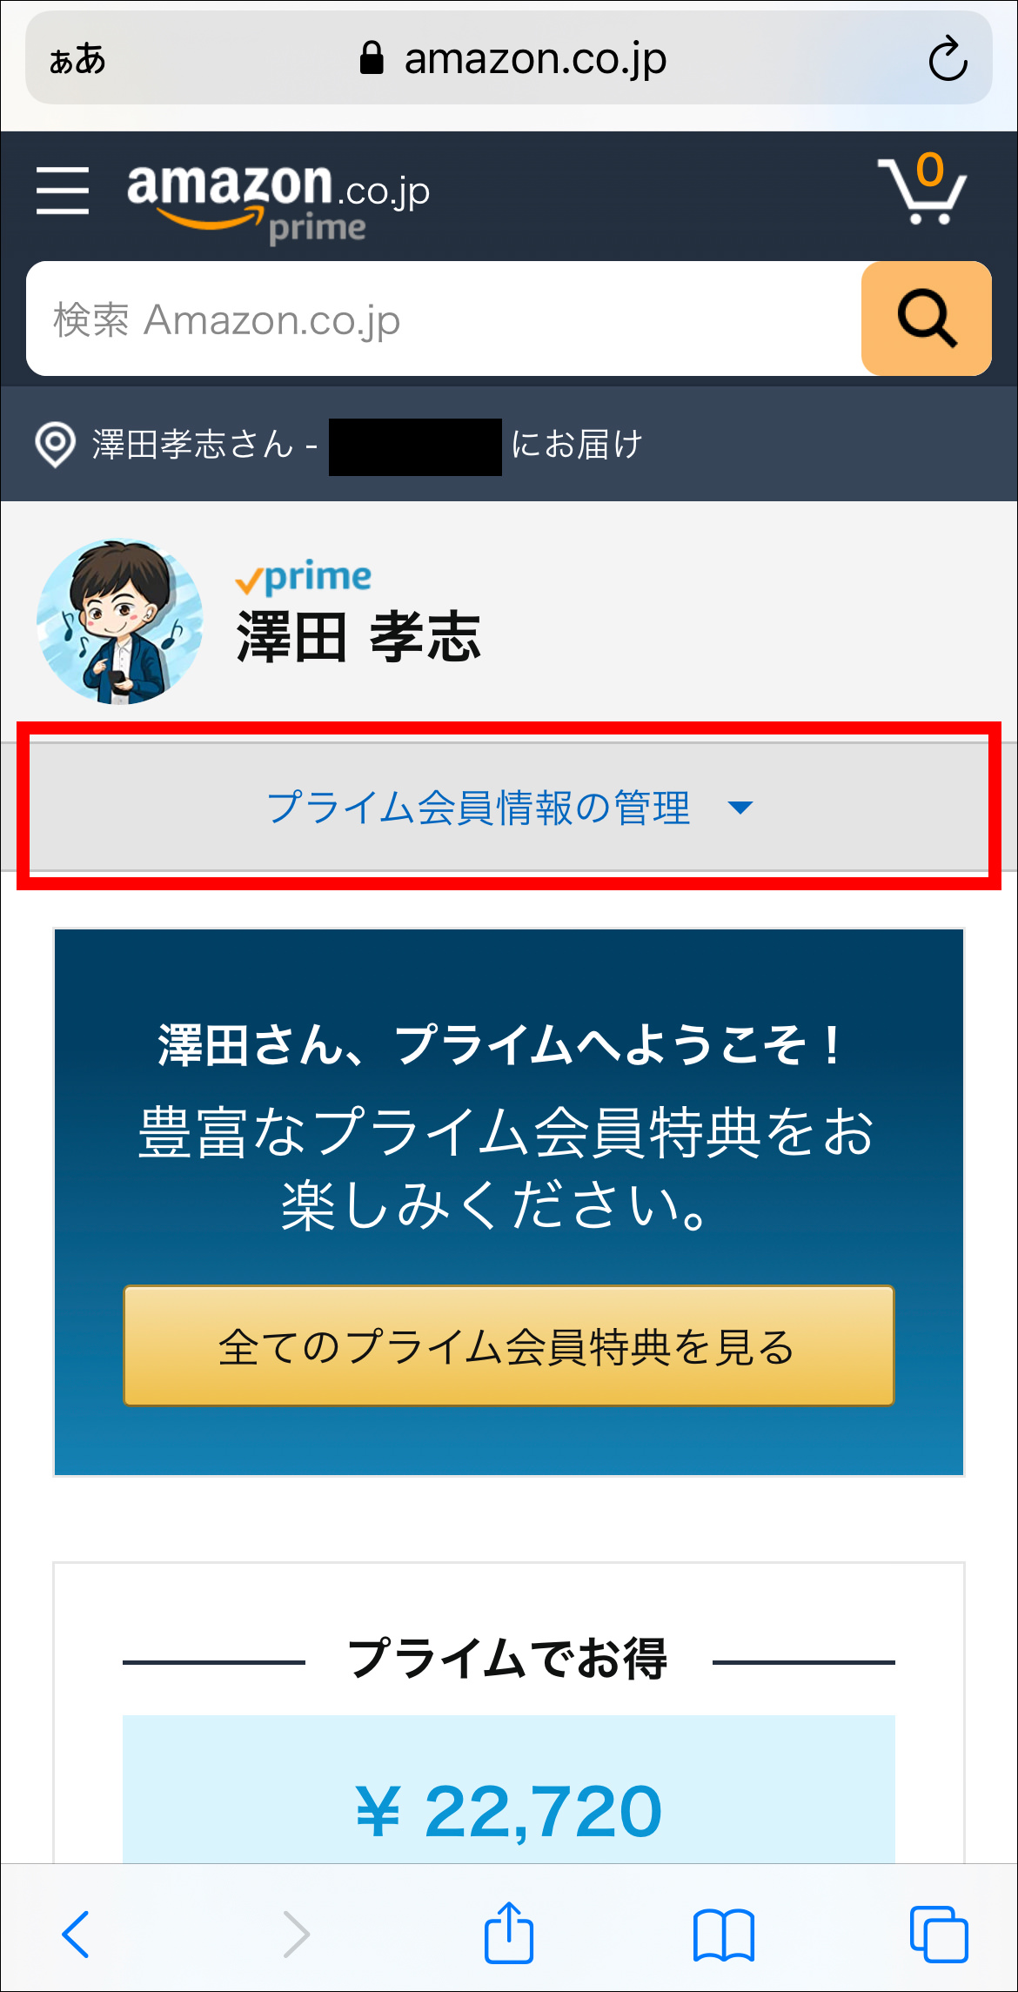Image resolution: width=1018 pixels, height=1992 pixels.
Task: Click the blue dropdown triangle arrow
Action: point(740,808)
